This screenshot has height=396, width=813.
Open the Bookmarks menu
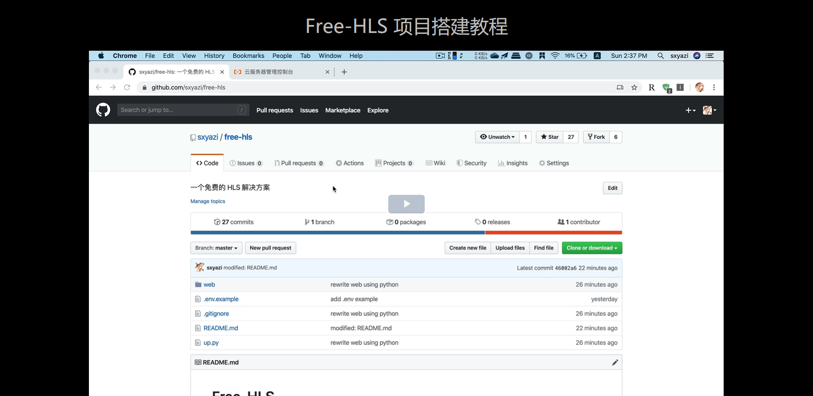pos(249,56)
